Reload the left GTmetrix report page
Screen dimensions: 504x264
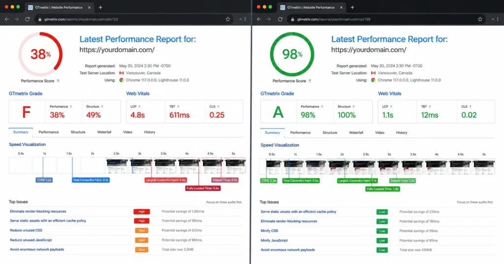pos(28,19)
